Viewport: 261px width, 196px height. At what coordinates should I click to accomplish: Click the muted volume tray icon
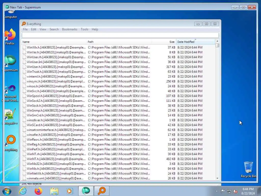pyautogui.click(x=236, y=191)
